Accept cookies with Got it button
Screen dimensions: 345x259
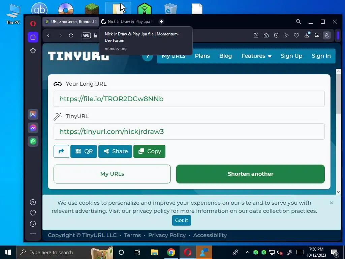[182, 220]
